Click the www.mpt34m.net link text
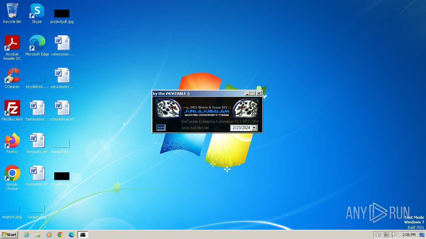426x239 pixels. coord(195,128)
